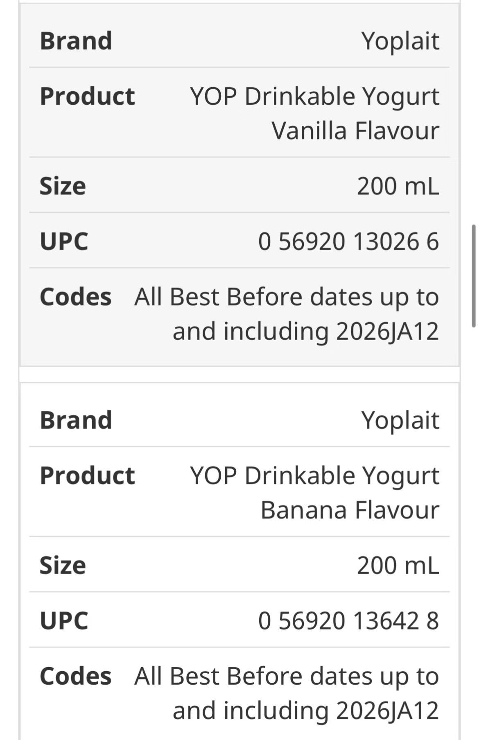Click the Yoplait brand in the second card

(x=400, y=420)
